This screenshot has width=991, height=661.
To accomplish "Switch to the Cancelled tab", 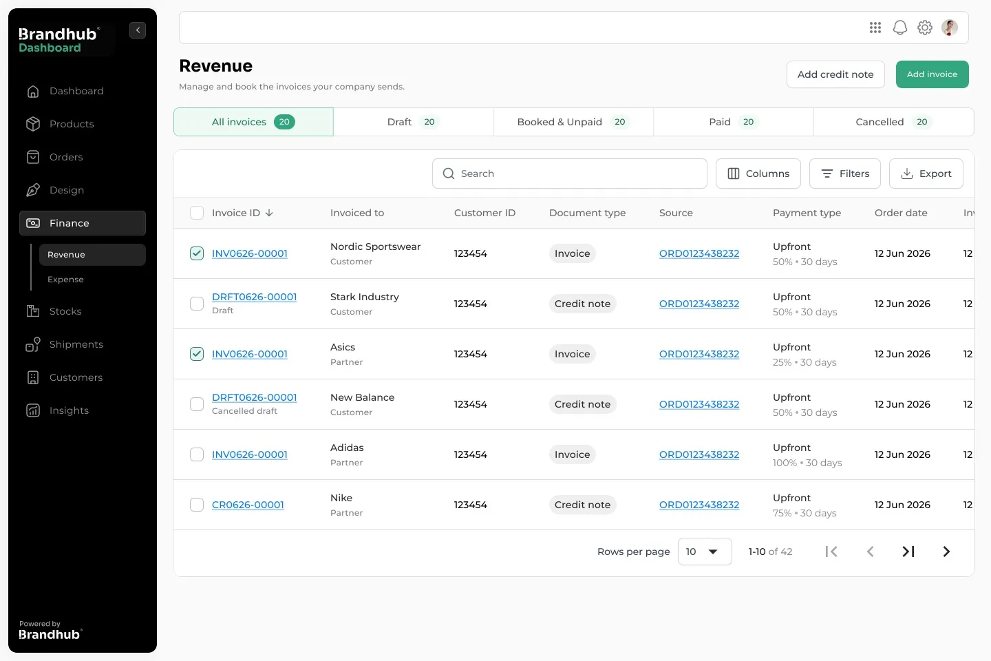I will tap(893, 122).
